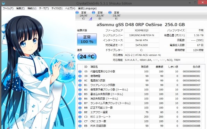Click the 項目名 column header
Screen dimensions: 207x129
94,67
